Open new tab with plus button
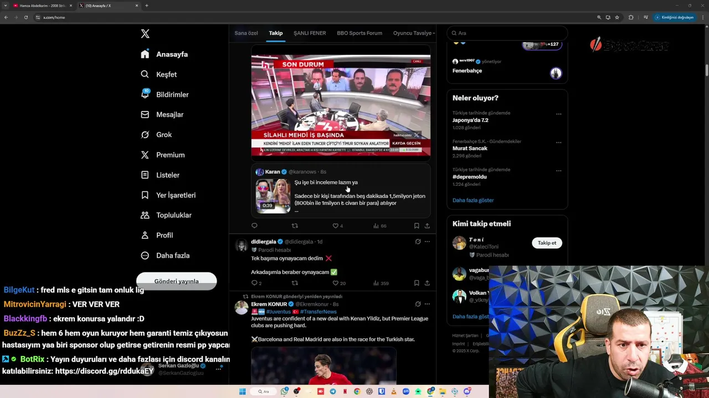This screenshot has width=709, height=398. [147, 6]
